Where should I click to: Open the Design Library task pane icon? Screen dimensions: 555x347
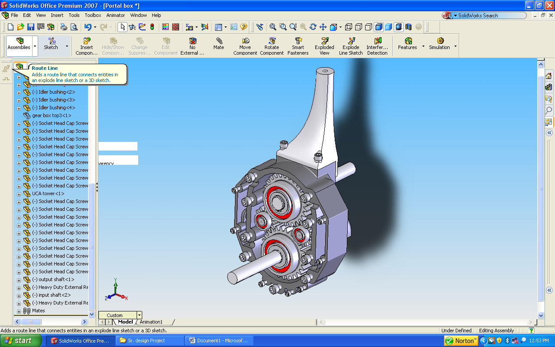click(x=549, y=87)
